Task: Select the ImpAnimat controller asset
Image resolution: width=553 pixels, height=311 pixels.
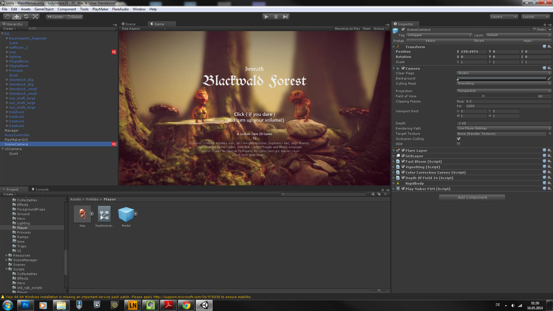Action: tap(104, 215)
